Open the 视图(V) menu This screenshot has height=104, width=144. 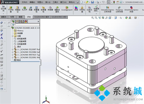(40, 2)
